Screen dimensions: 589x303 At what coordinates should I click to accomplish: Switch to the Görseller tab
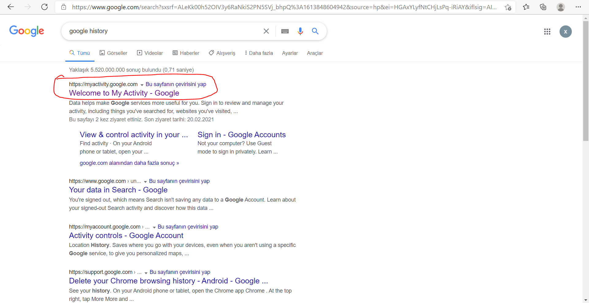click(114, 53)
